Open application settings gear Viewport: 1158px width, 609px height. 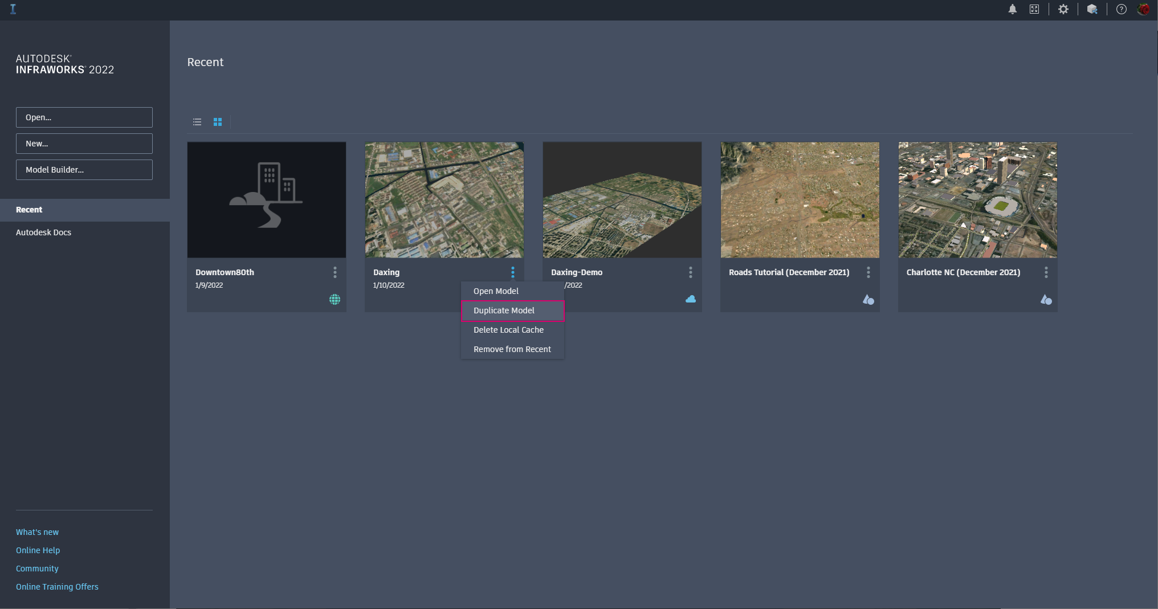tap(1063, 9)
